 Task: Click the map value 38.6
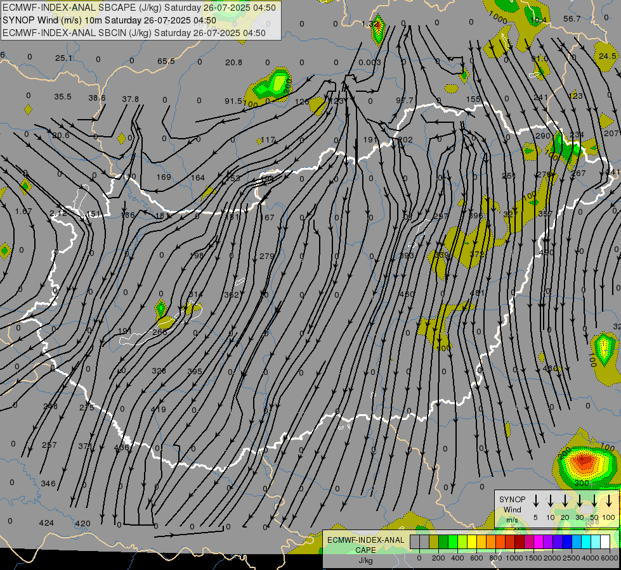click(x=97, y=98)
